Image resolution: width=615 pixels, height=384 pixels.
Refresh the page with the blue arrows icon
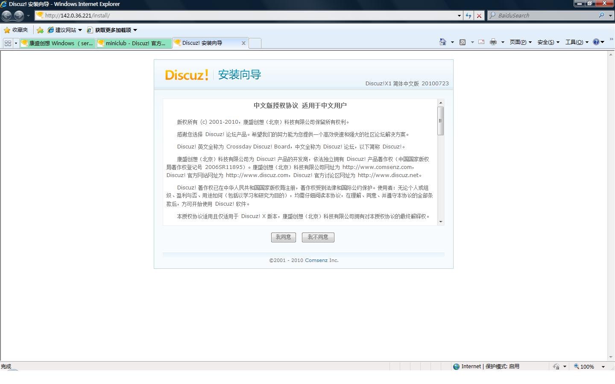[469, 15]
